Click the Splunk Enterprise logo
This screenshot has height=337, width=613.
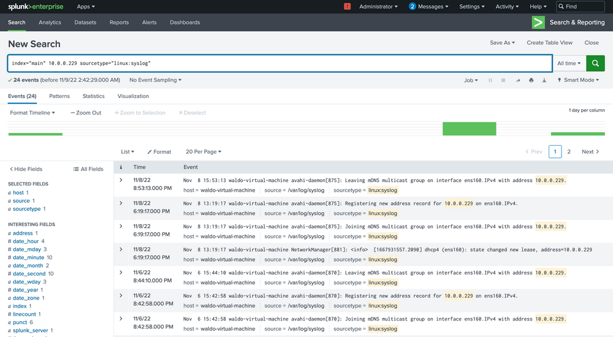(34, 7)
